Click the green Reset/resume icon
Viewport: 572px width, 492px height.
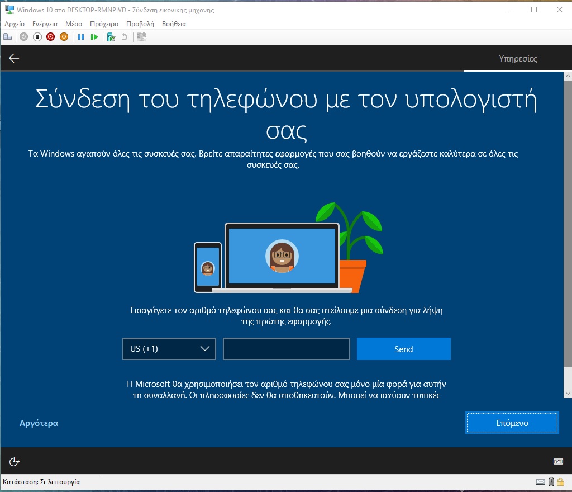pos(94,37)
